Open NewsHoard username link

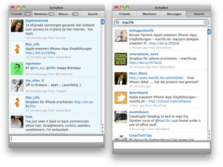[x=138, y=93]
